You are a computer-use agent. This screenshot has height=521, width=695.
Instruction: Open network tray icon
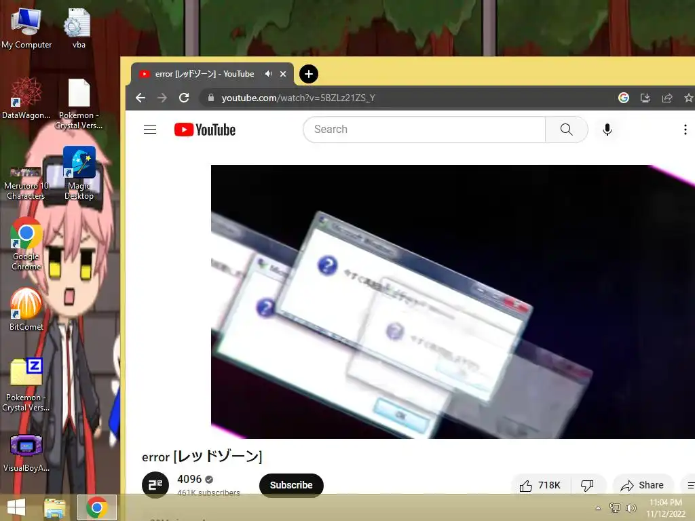615,507
